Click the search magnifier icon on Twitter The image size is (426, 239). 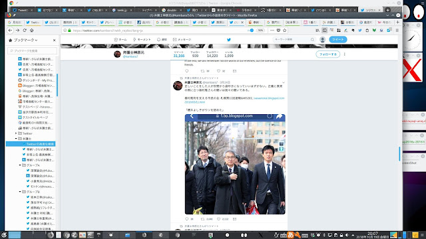point(312,40)
